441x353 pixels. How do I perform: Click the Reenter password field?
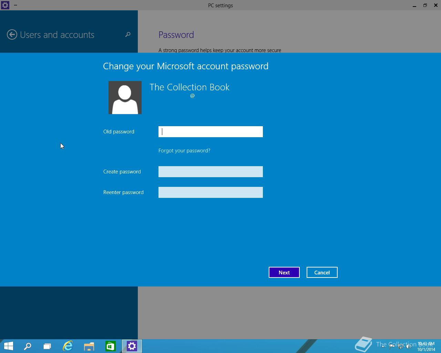pos(211,192)
